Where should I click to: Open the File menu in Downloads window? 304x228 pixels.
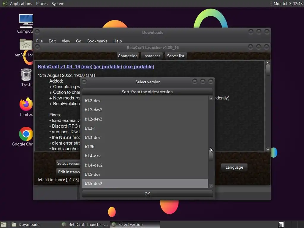coord(39,41)
